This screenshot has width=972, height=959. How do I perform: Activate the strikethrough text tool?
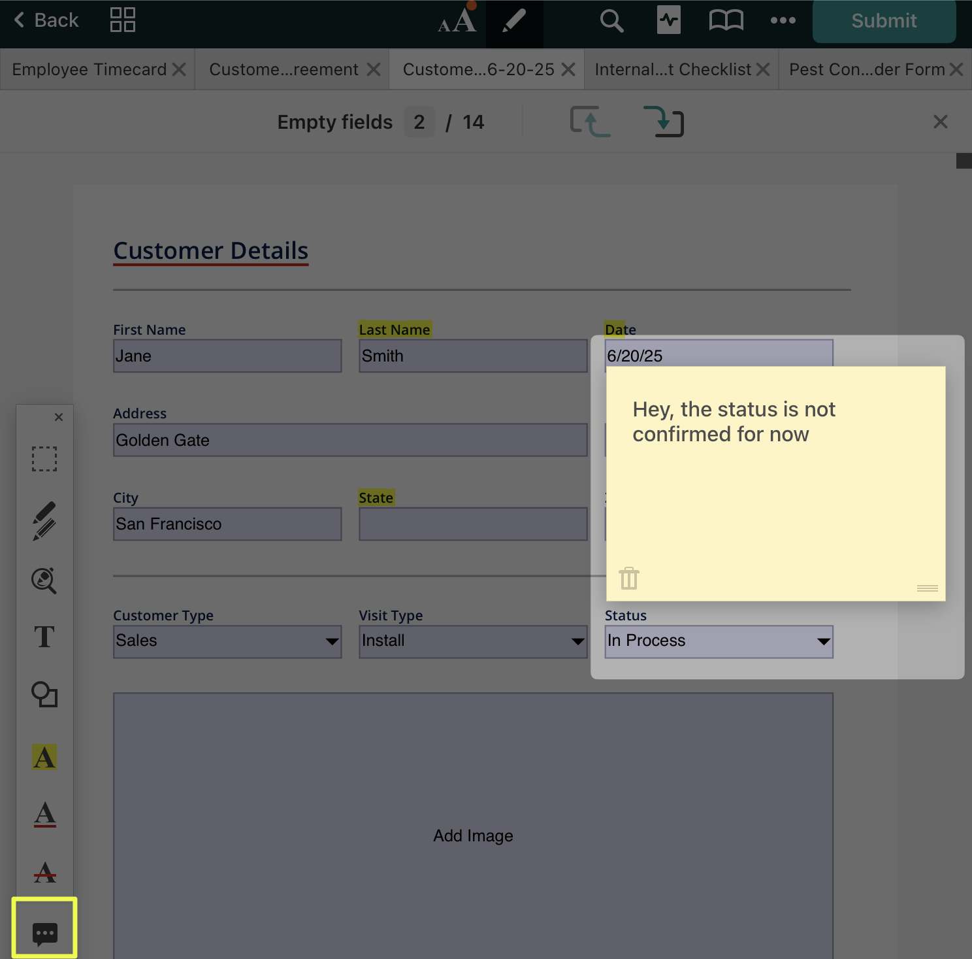pyautogui.click(x=44, y=872)
